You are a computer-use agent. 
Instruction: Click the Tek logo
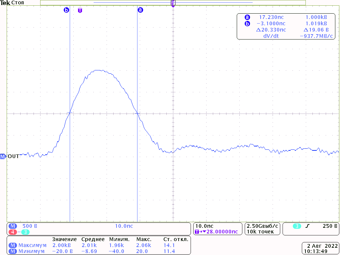[x=5, y=3]
